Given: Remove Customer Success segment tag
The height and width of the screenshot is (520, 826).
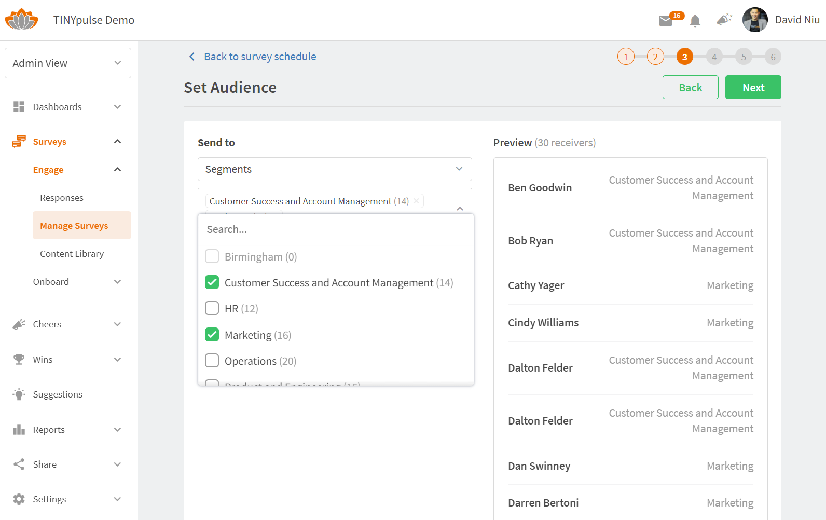Looking at the screenshot, I should [x=416, y=201].
